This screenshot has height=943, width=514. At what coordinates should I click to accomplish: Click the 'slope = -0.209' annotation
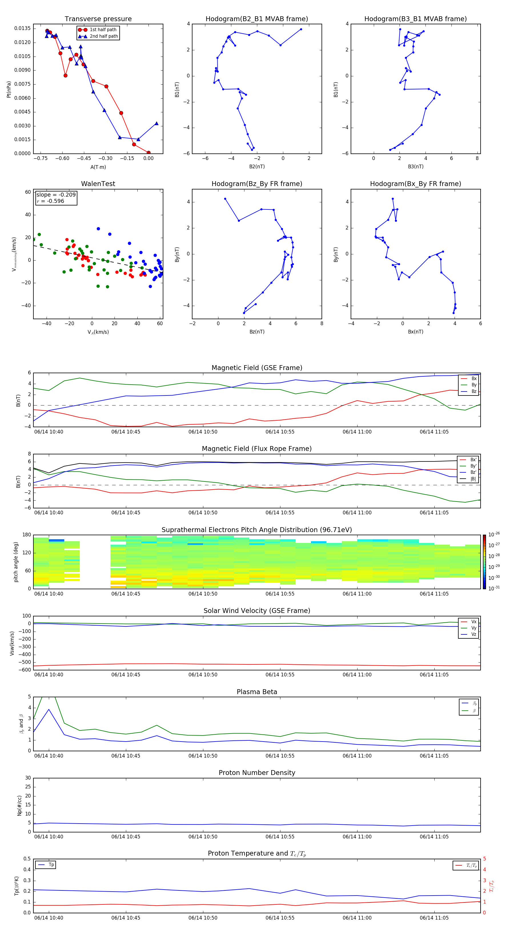click(x=56, y=195)
